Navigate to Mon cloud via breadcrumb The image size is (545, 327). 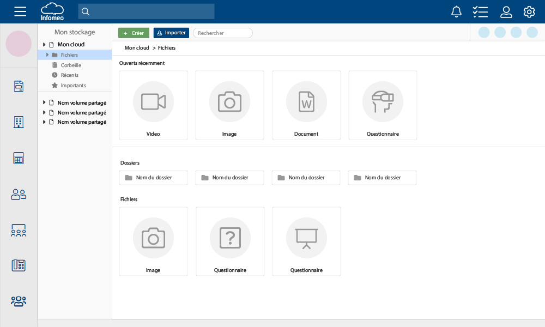pyautogui.click(x=136, y=47)
